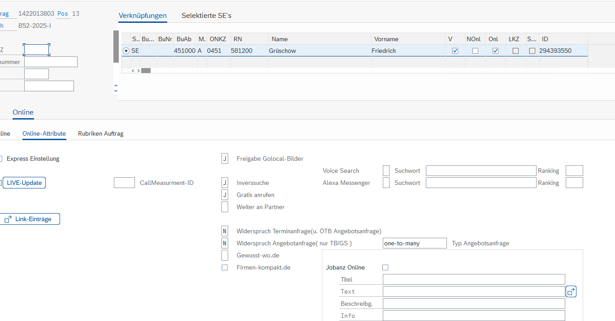Click the Name column header
Viewport: 615px width, 321px height.
tap(320, 39)
